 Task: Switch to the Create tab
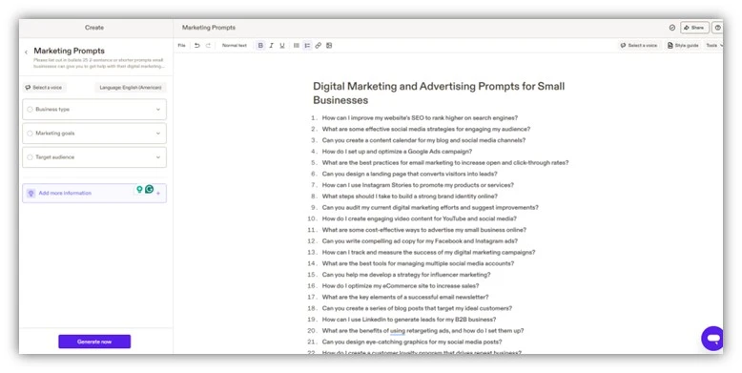[94, 28]
